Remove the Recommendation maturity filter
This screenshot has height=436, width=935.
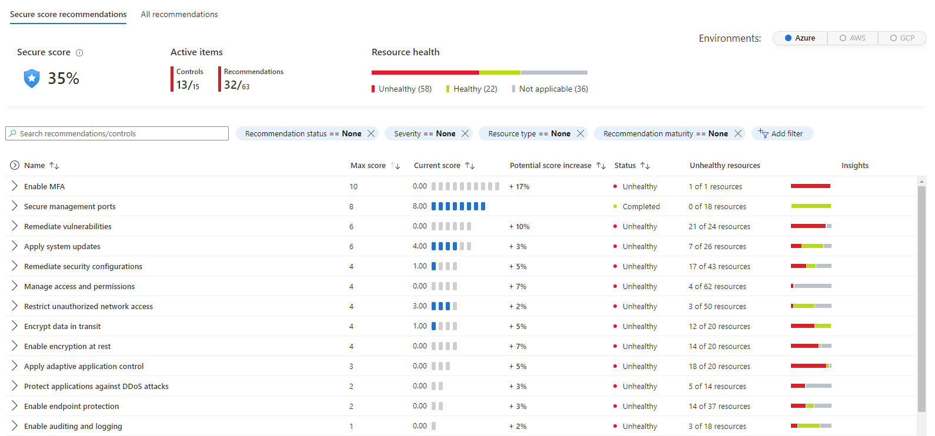[738, 133]
